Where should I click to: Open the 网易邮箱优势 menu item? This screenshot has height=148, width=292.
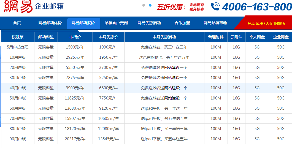pyautogui.click(x=50, y=23)
